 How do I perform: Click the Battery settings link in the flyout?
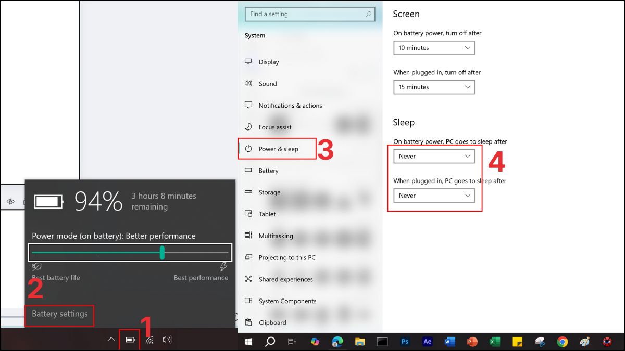pyautogui.click(x=60, y=314)
